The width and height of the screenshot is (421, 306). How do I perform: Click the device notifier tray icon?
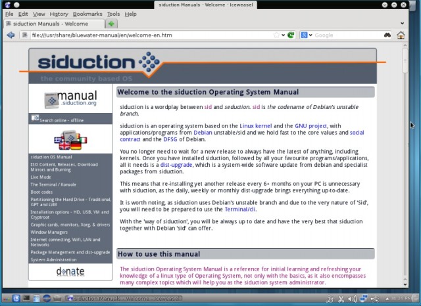[x=375, y=299]
